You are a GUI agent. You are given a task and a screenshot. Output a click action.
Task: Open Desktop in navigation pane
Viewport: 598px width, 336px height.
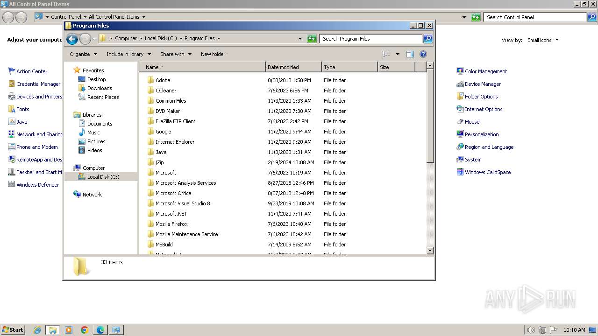[x=96, y=79]
